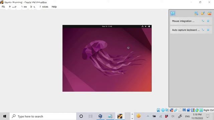Viewport: 214px width, 120px height.
Task: Open the File menu
Action: [x=3, y=7]
